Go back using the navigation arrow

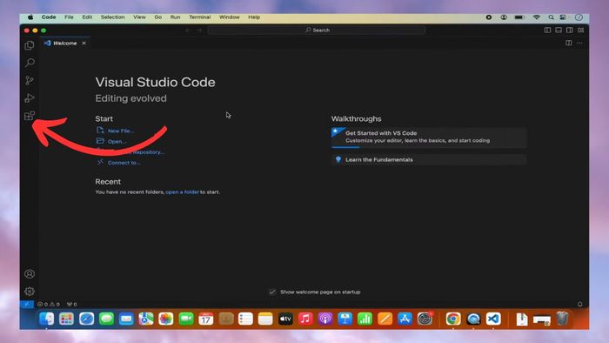tap(188, 30)
